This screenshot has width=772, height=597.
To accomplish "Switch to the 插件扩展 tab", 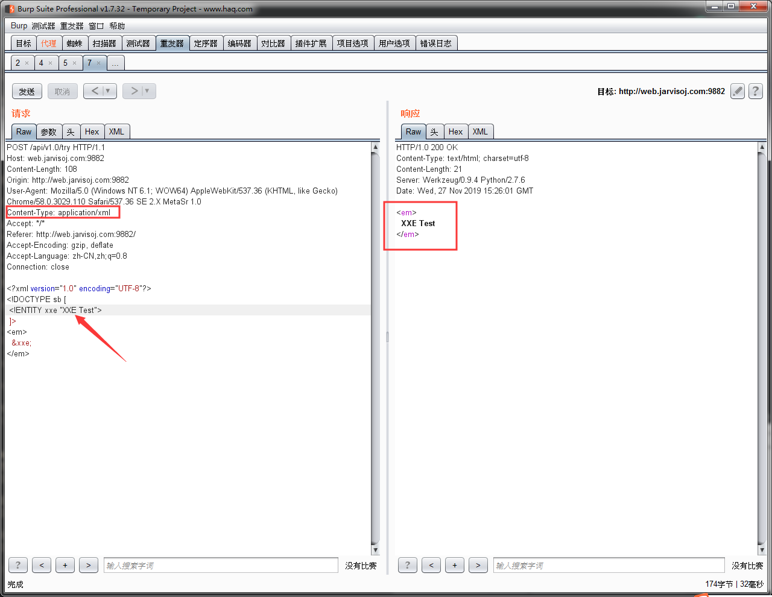I will [x=311, y=43].
